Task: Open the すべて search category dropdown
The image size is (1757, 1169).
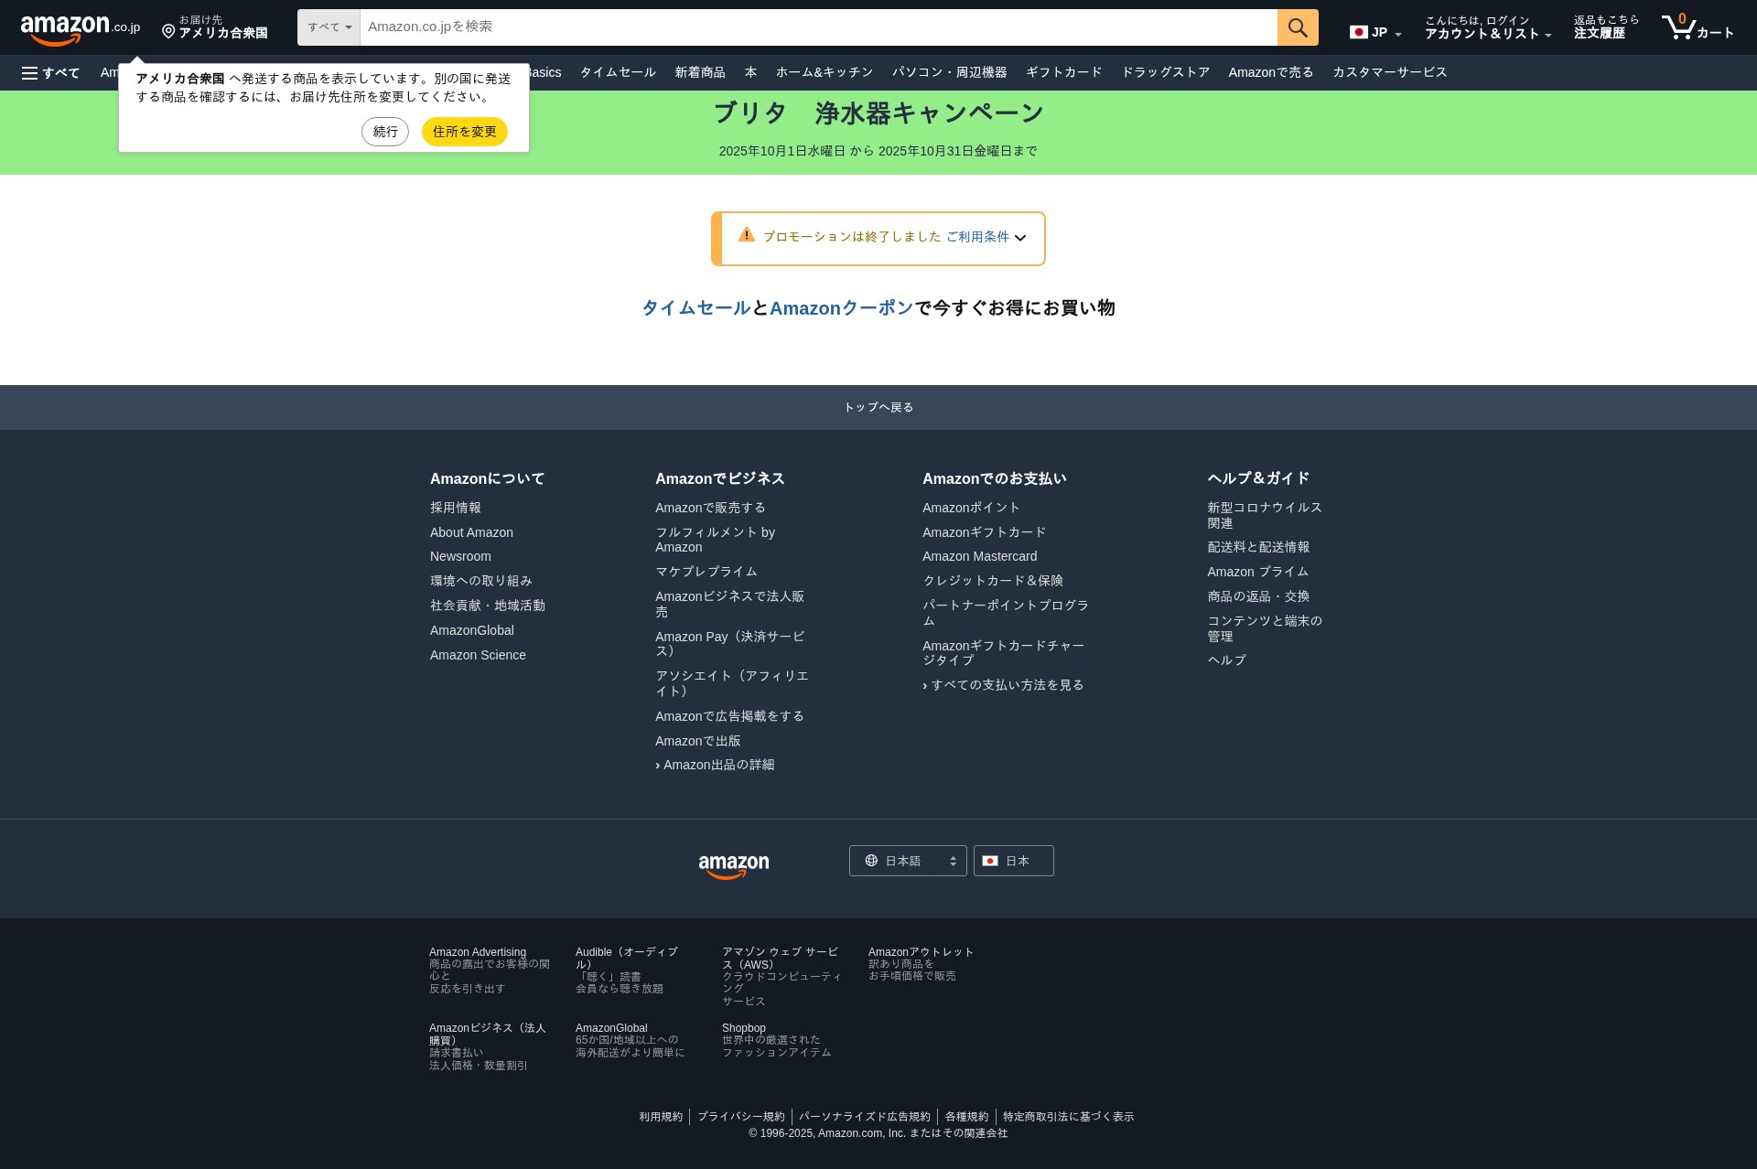Action: [x=329, y=27]
